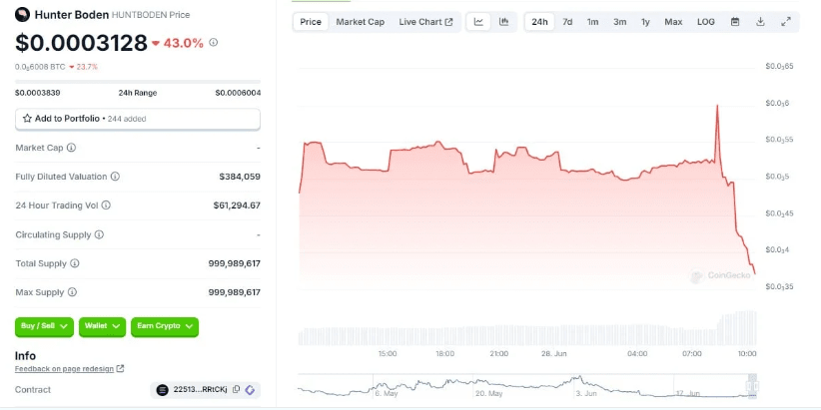Expand chart to fullscreen
Screen dimensions: 821x410
coord(785,22)
